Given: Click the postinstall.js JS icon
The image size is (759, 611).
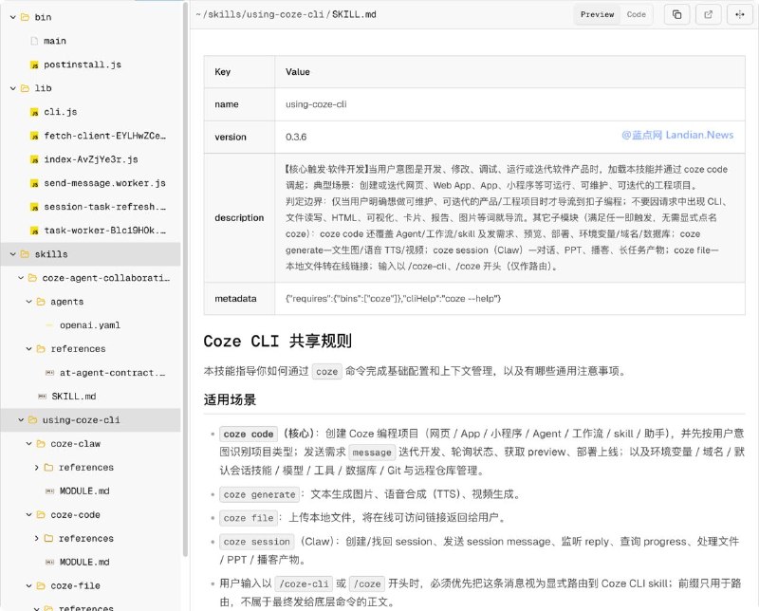Looking at the screenshot, I should (x=34, y=65).
